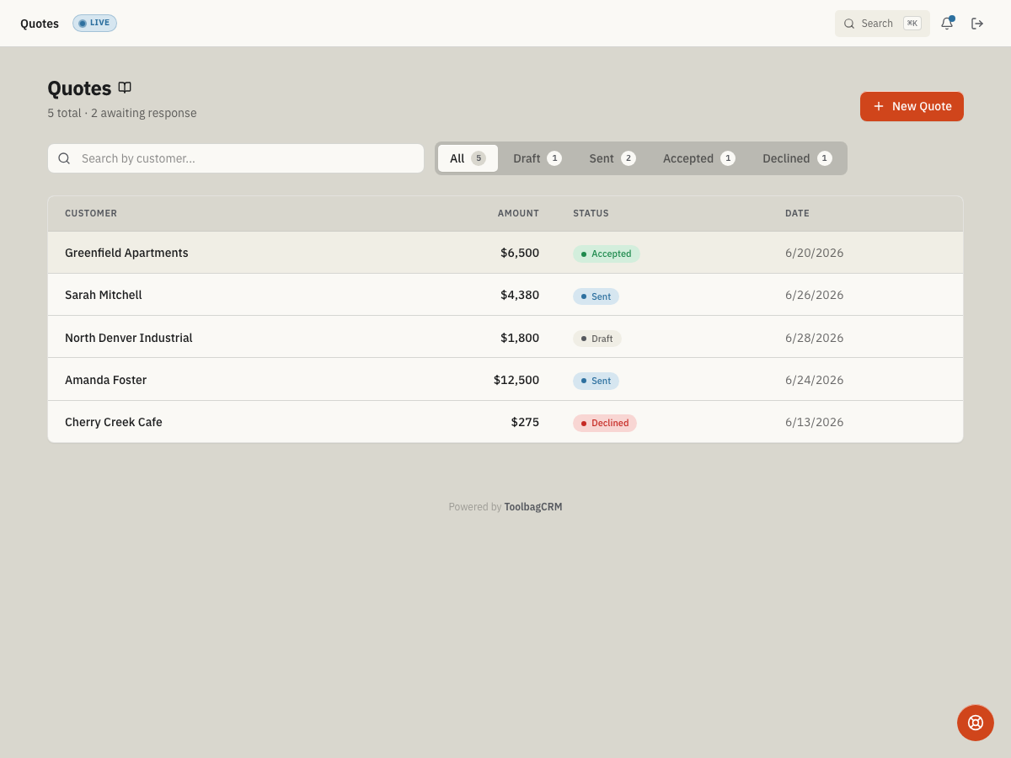Click Sarah Mitchell's Sent status badge
The height and width of the screenshot is (758, 1011).
596,296
